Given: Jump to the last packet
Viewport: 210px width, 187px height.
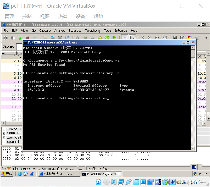Looking at the screenshot, I should click(x=114, y=38).
